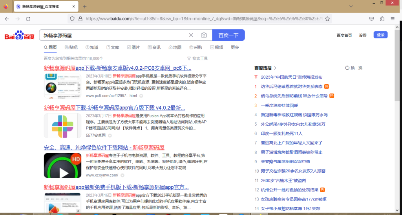The image size is (402, 215).
Task: Open the Pocket save icon
Action: pyautogui.click(x=371, y=19)
